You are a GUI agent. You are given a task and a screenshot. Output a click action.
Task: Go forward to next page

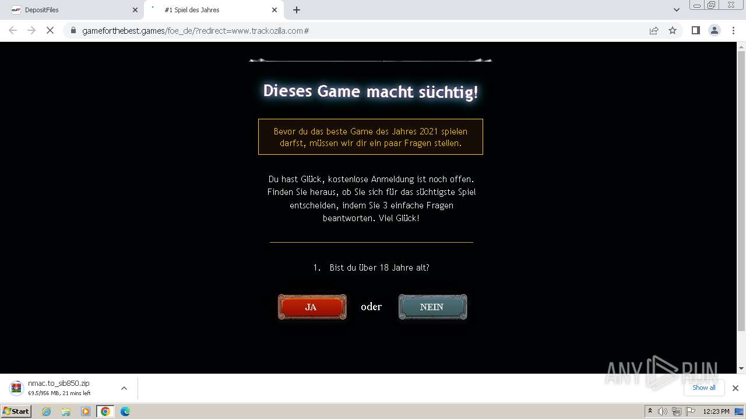(31, 30)
